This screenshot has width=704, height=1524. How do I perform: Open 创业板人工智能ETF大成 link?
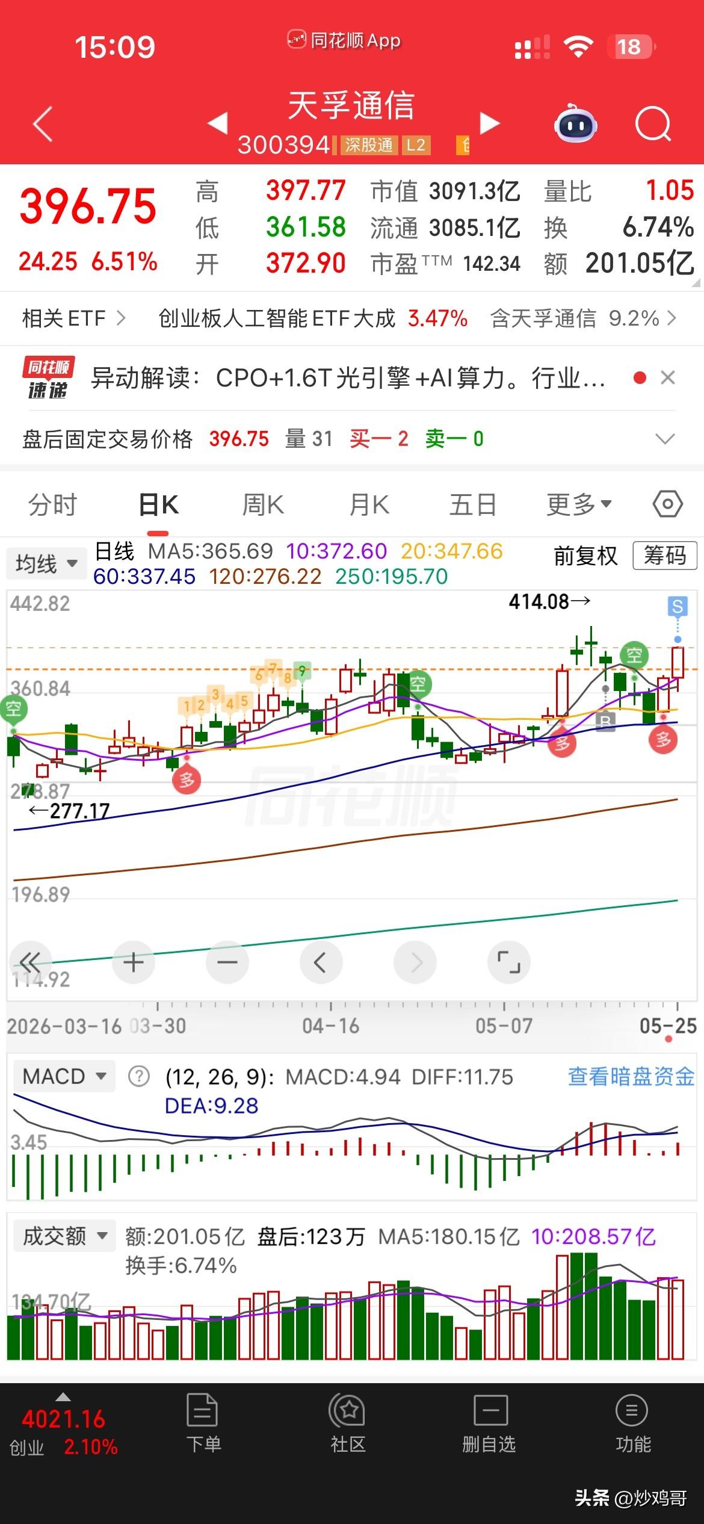[x=277, y=318]
